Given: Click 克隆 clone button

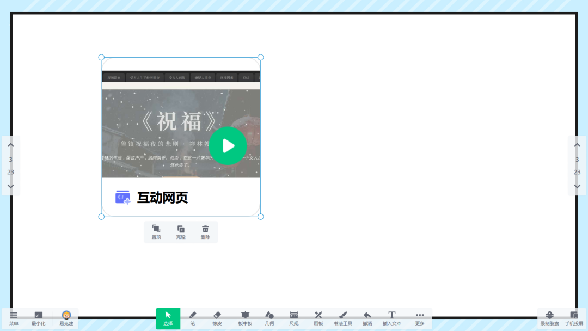Looking at the screenshot, I should [x=181, y=232].
